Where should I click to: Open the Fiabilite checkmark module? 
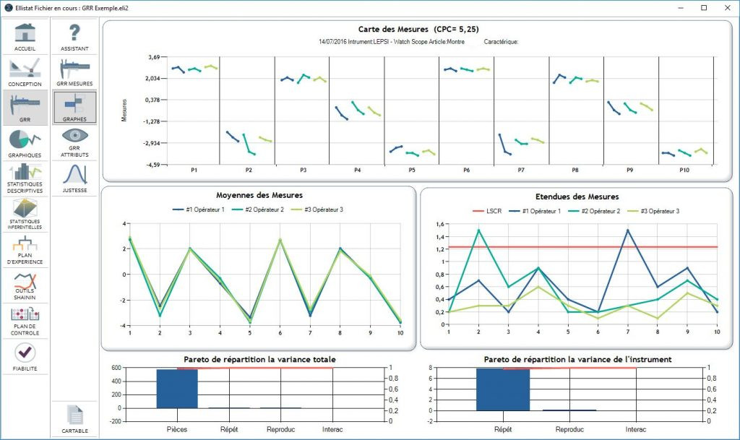[x=25, y=357]
